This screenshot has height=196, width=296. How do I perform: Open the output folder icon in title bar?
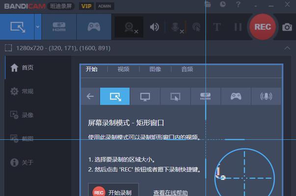[x=208, y=4]
